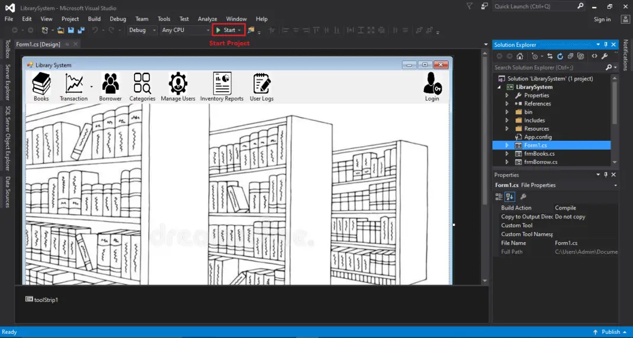
Task: Open the File menu
Action: pos(9,19)
